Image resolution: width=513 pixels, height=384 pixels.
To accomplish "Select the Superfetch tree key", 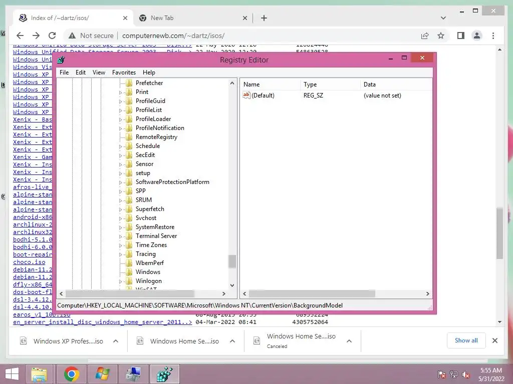I will [x=150, y=209].
